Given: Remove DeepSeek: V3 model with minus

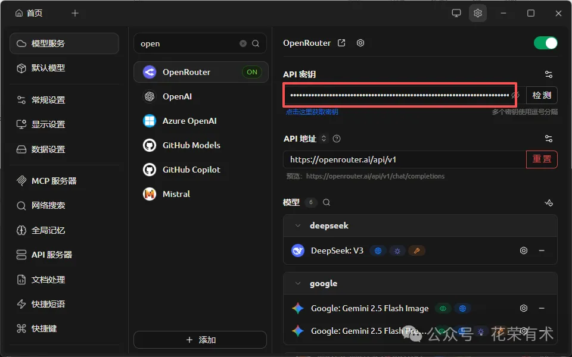Looking at the screenshot, I should [x=542, y=250].
